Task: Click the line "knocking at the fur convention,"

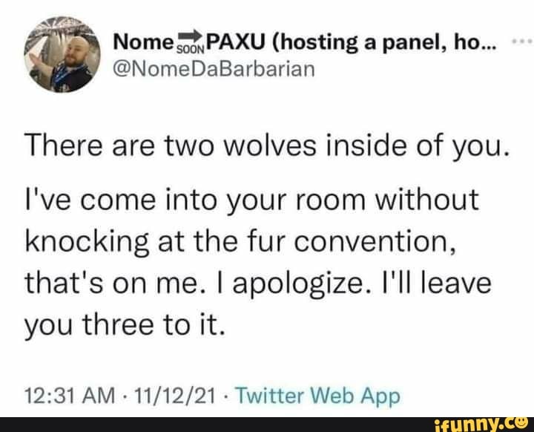Action: 240,242
